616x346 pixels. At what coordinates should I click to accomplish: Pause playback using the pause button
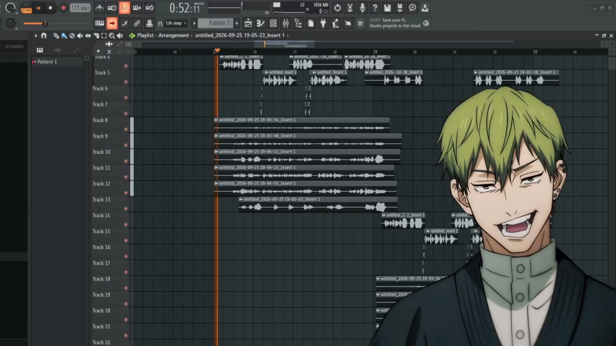[x=38, y=8]
